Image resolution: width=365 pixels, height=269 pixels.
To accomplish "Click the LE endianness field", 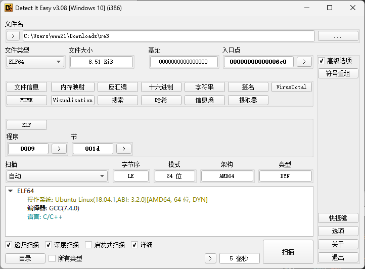I will tap(131, 176).
